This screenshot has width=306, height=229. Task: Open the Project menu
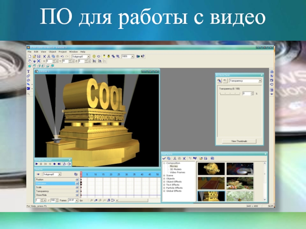pyautogui.click(x=62, y=52)
